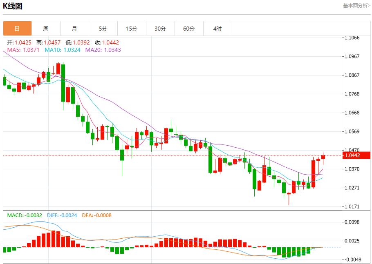This screenshot has width=372, height=264.
Task: Click the MA20 indicator label
Action: click(103, 50)
